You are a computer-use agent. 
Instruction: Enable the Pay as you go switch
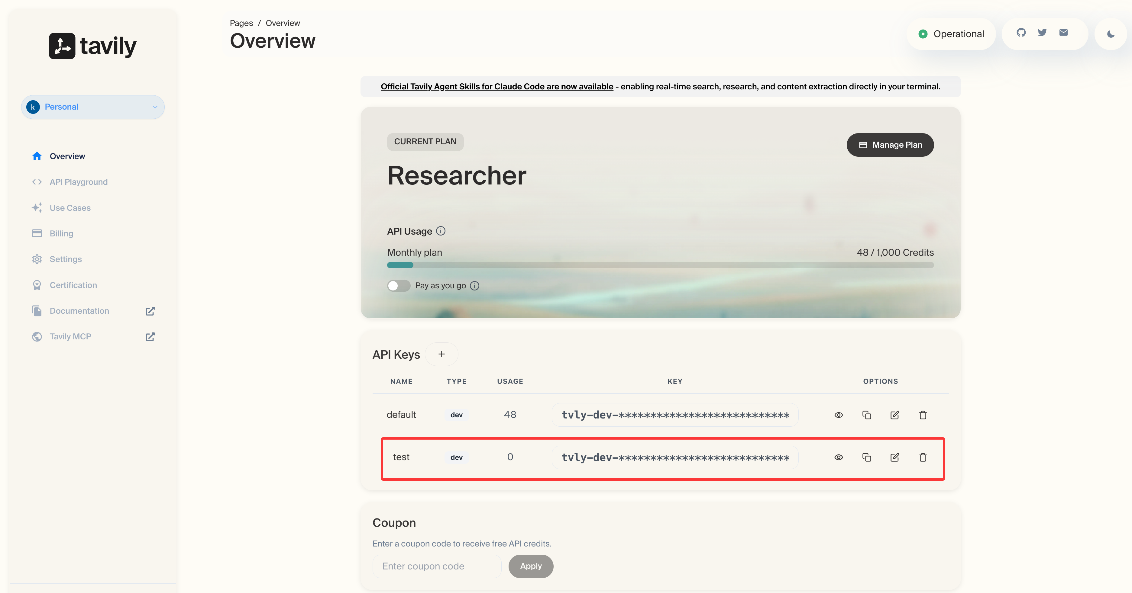pyautogui.click(x=399, y=286)
